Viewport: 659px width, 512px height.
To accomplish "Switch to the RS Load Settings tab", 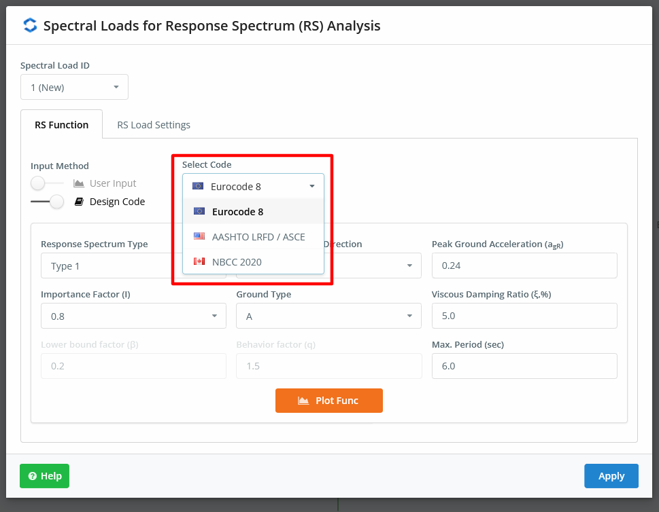I will 154,125.
